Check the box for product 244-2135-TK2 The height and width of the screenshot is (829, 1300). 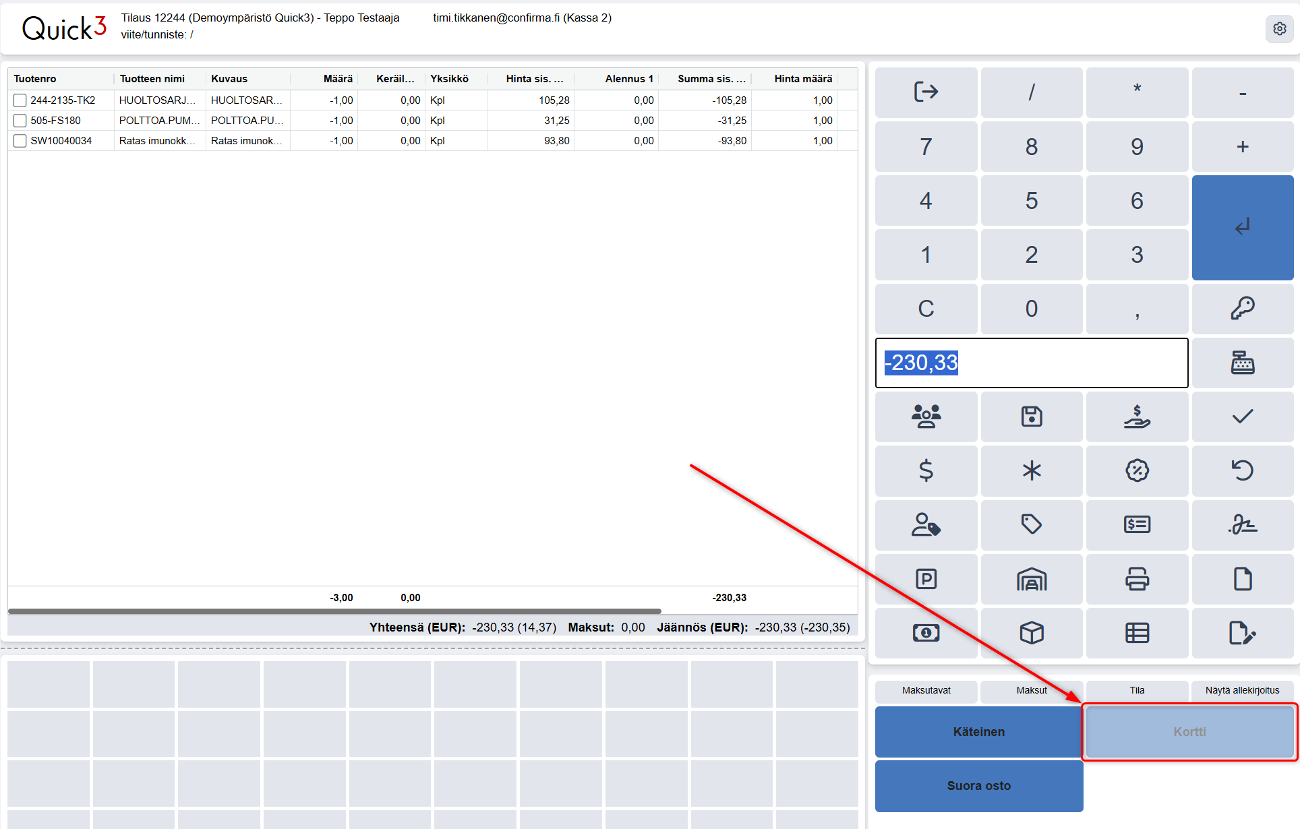[20, 100]
